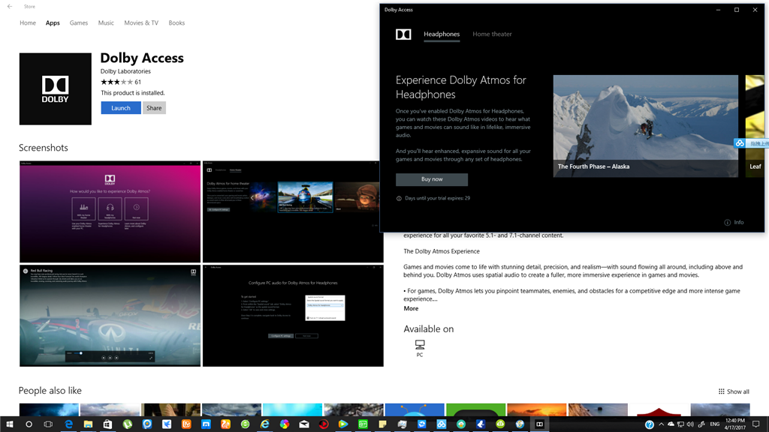
Task: Click the ENG language indicator
Action: pyautogui.click(x=715, y=424)
